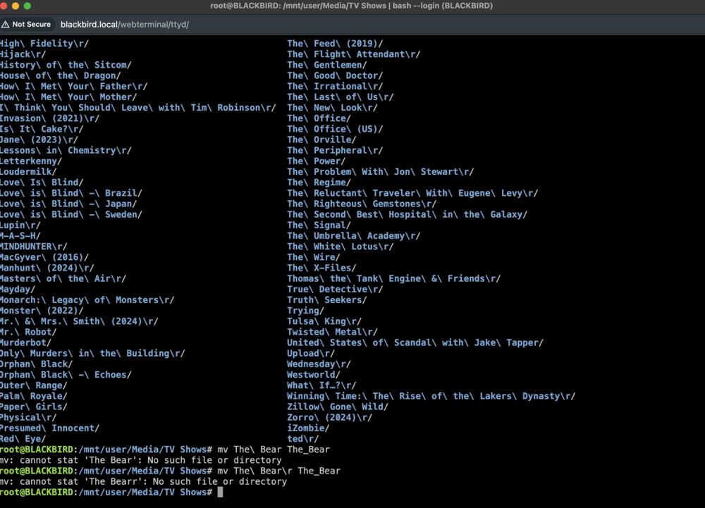Click the 'Murderbot/' directory entry

pos(25,343)
